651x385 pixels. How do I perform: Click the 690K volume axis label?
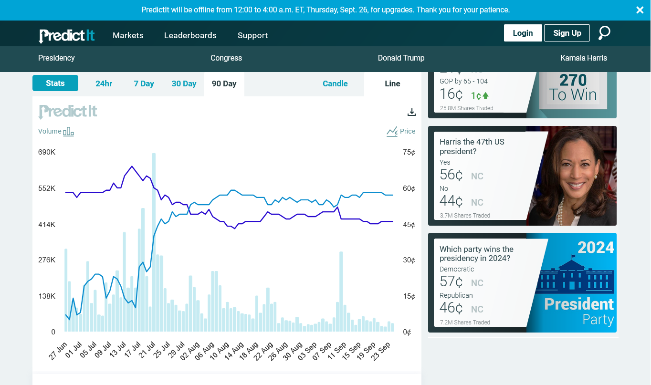click(x=47, y=152)
